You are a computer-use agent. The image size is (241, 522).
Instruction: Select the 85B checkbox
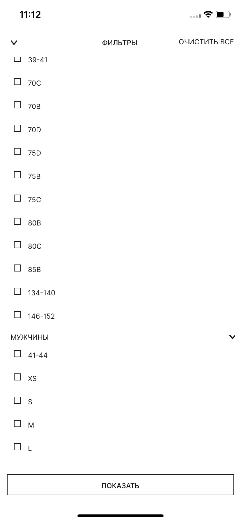[x=17, y=268]
